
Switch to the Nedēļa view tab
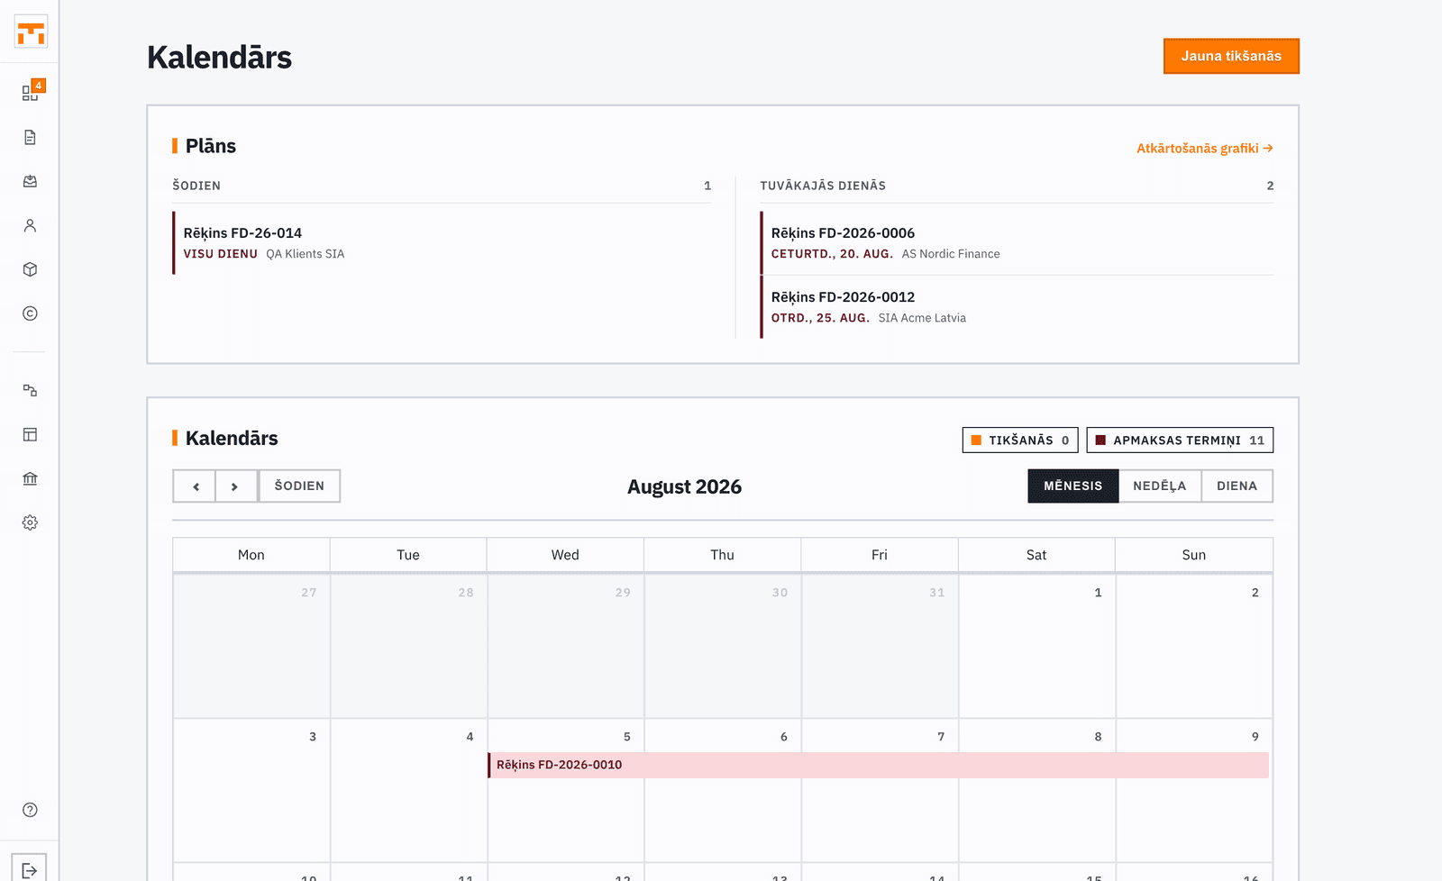(1160, 486)
